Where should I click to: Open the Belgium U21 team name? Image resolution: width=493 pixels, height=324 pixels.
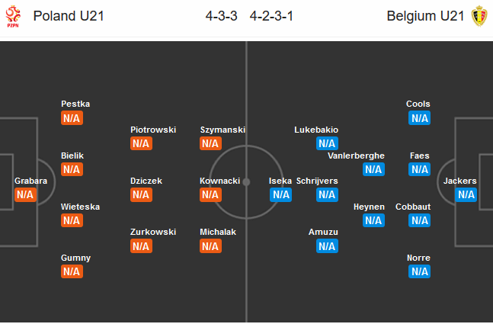(425, 16)
